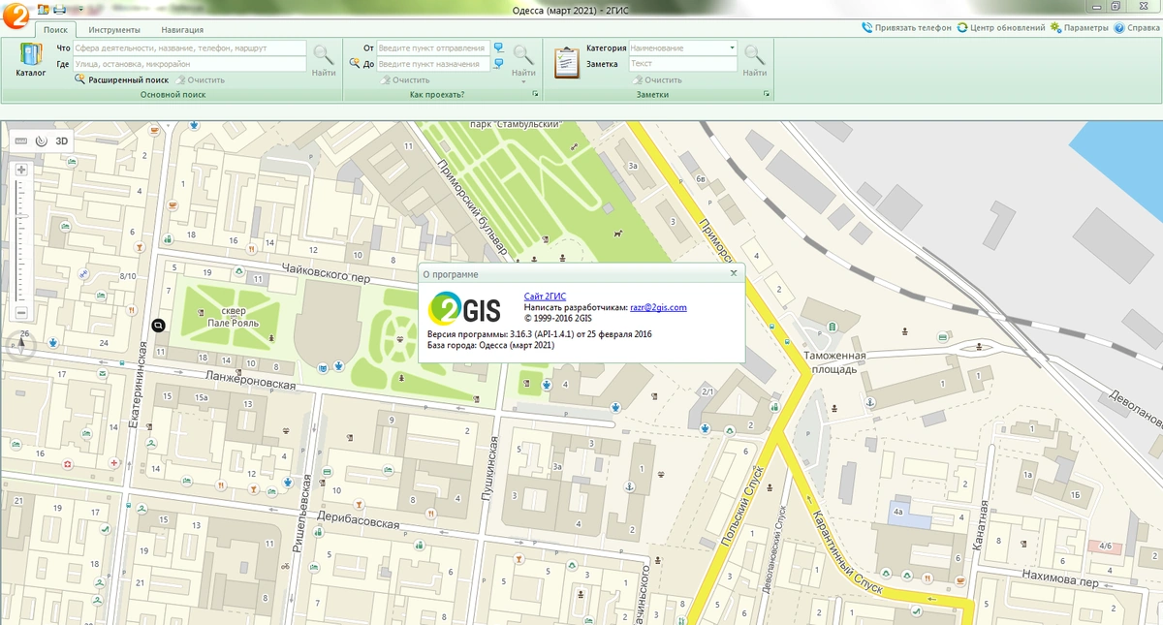Viewport: 1163px width, 625px height.
Task: Click Очистить in the Заметки group
Action: pos(656,79)
